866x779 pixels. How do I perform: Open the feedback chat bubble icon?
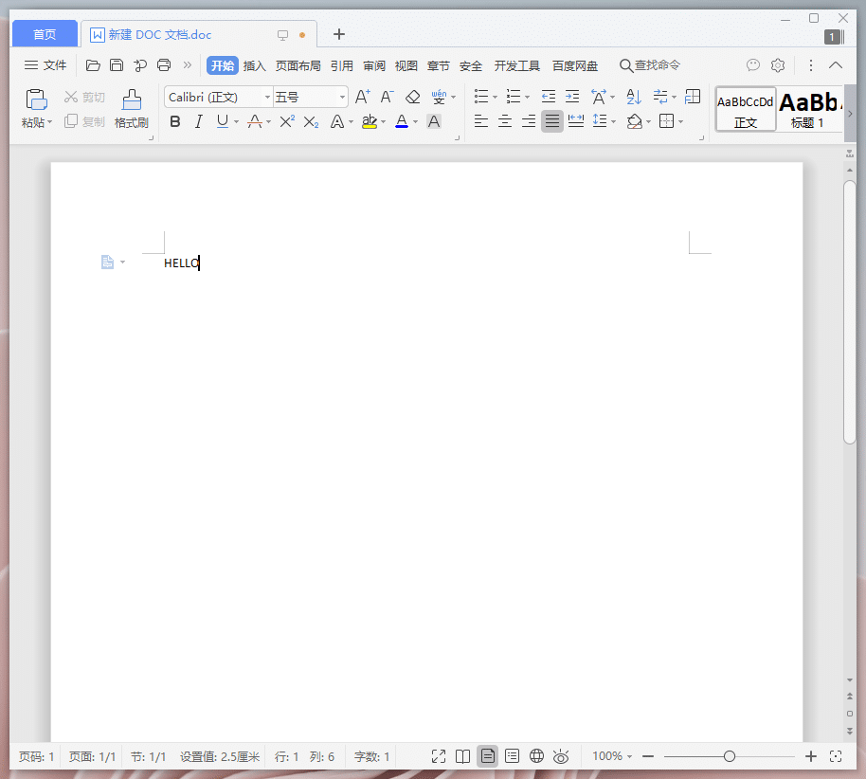coord(753,65)
